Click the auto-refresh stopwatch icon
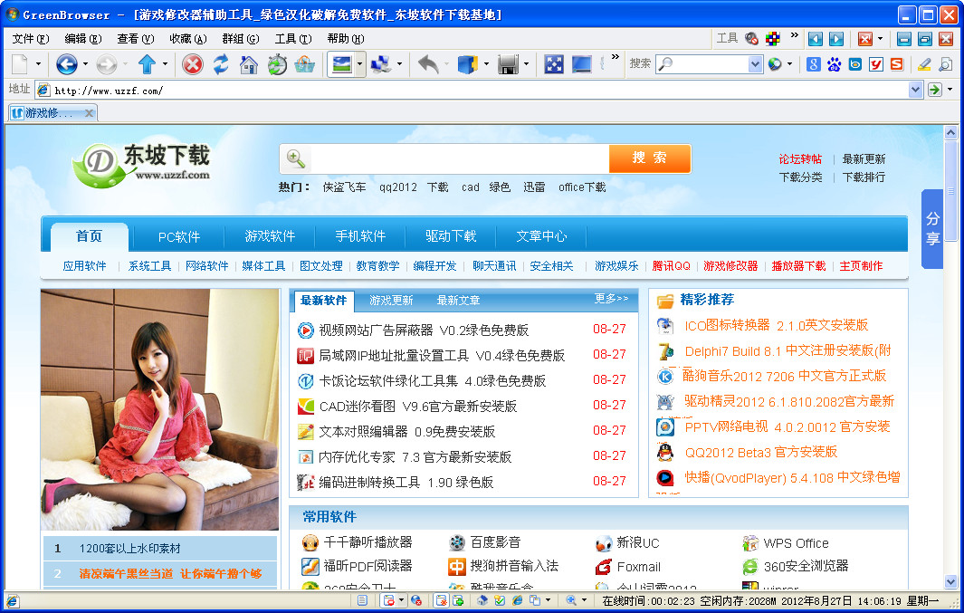This screenshot has width=964, height=613. click(x=277, y=64)
